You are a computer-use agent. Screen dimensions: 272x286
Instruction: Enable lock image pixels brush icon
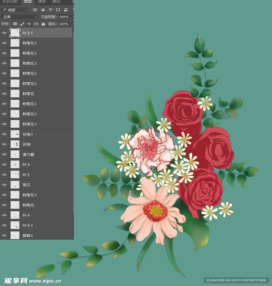click(x=22, y=24)
